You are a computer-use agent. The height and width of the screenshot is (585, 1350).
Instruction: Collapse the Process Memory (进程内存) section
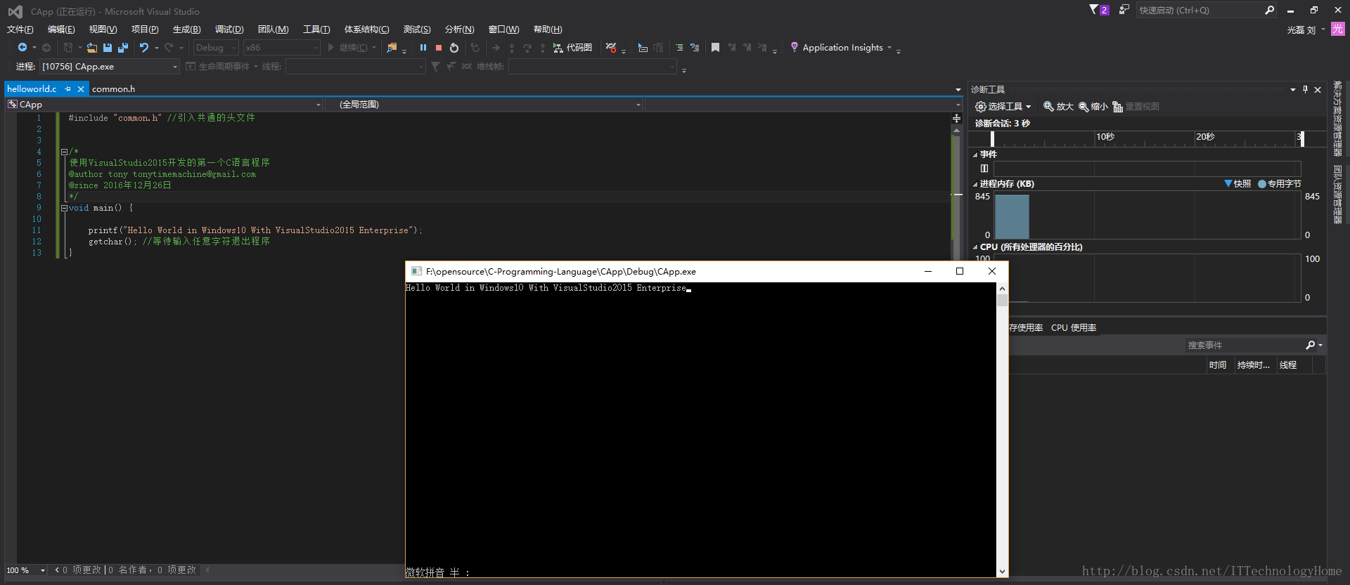point(975,185)
